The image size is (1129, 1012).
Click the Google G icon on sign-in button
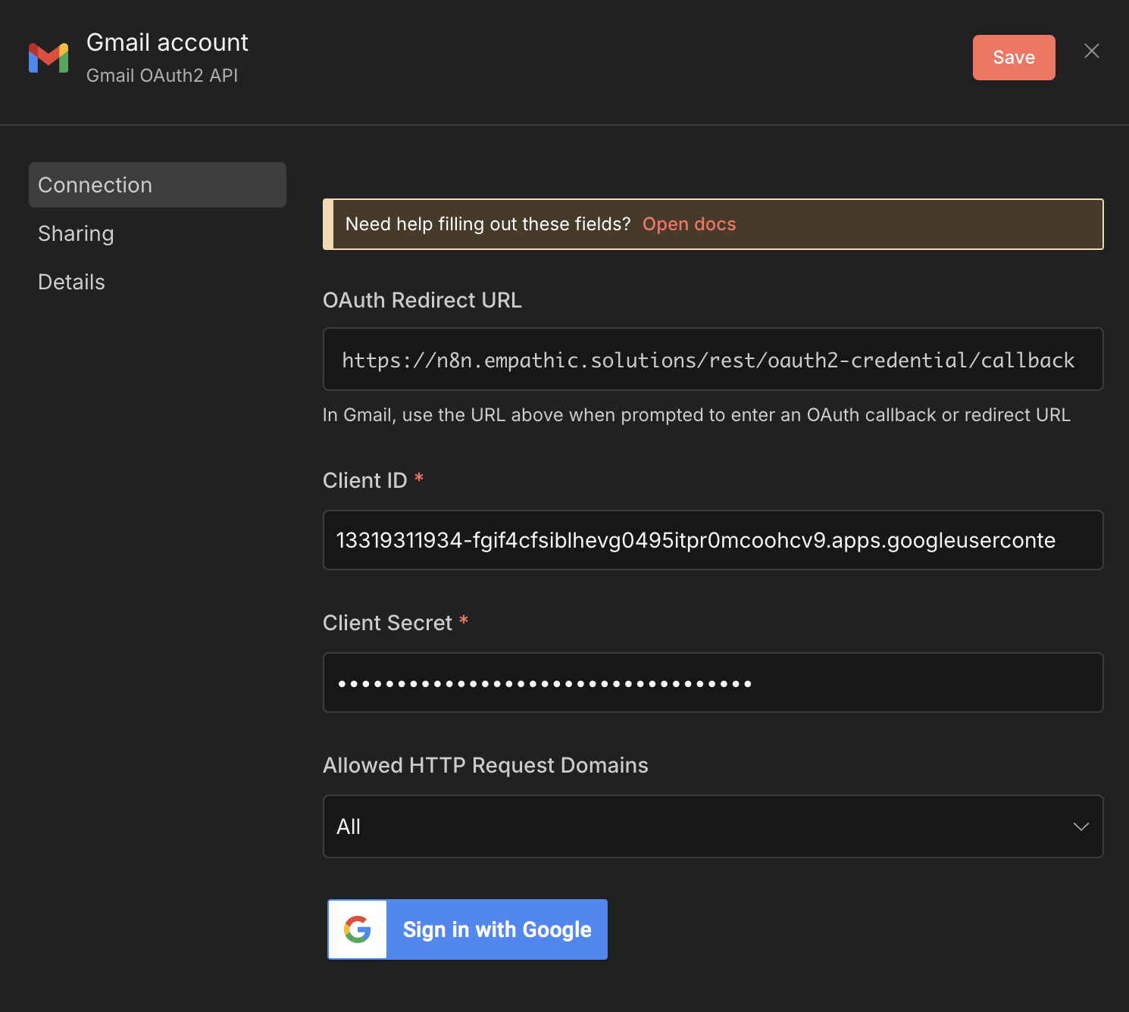coord(358,929)
